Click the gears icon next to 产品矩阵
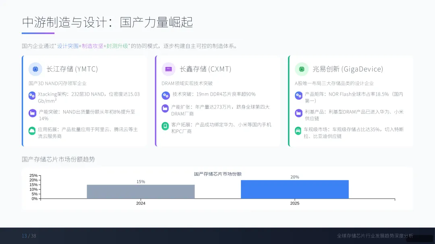Image resolution: width=435 pixels, height=244 pixels. 298,96
